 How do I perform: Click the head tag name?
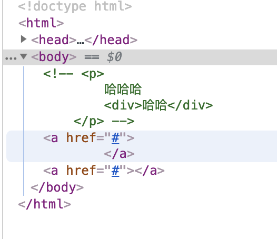click(x=54, y=39)
